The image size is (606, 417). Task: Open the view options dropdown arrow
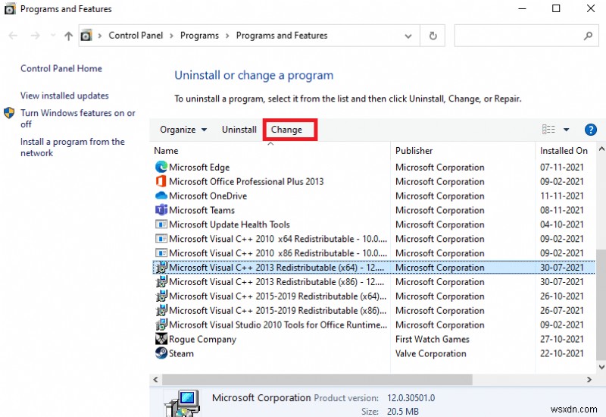pos(566,130)
